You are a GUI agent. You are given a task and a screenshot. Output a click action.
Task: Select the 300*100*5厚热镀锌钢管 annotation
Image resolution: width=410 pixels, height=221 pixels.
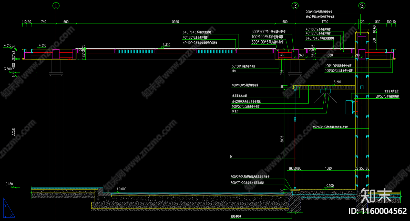point(268,42)
